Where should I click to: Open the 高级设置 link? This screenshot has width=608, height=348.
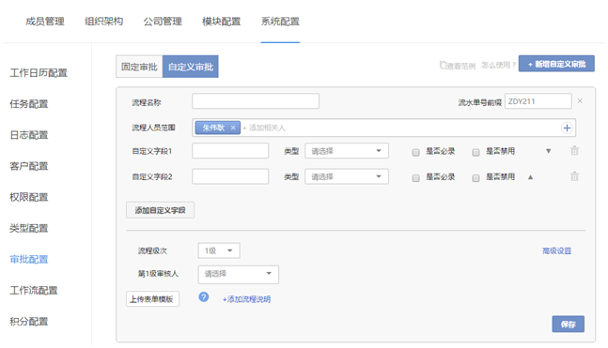point(557,250)
